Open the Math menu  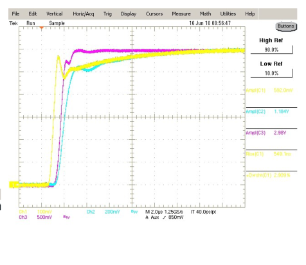click(205, 14)
